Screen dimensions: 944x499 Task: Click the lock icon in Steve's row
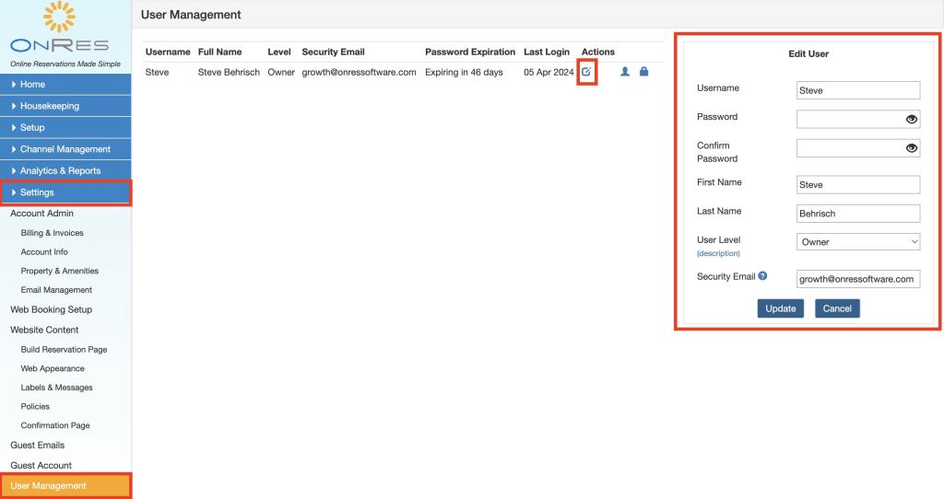pyautogui.click(x=643, y=72)
